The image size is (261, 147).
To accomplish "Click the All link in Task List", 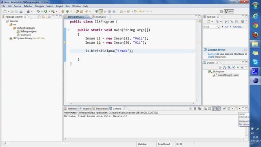I will tap(226, 27).
